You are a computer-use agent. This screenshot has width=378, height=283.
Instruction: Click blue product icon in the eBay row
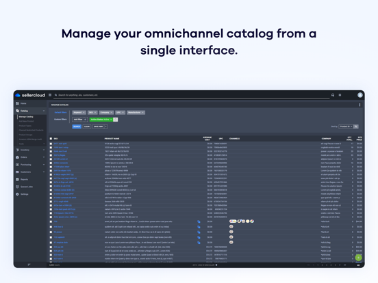(x=199, y=221)
